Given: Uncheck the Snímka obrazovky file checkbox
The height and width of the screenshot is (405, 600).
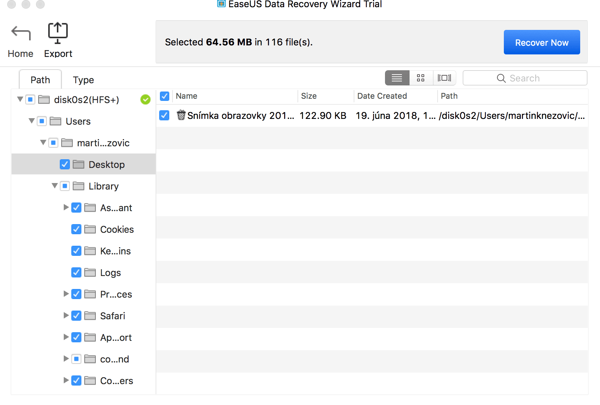Looking at the screenshot, I should 164,115.
